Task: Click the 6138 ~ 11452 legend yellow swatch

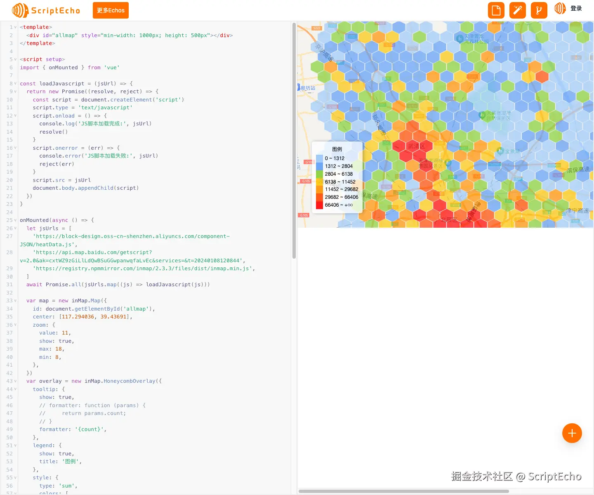Action: tap(319, 182)
